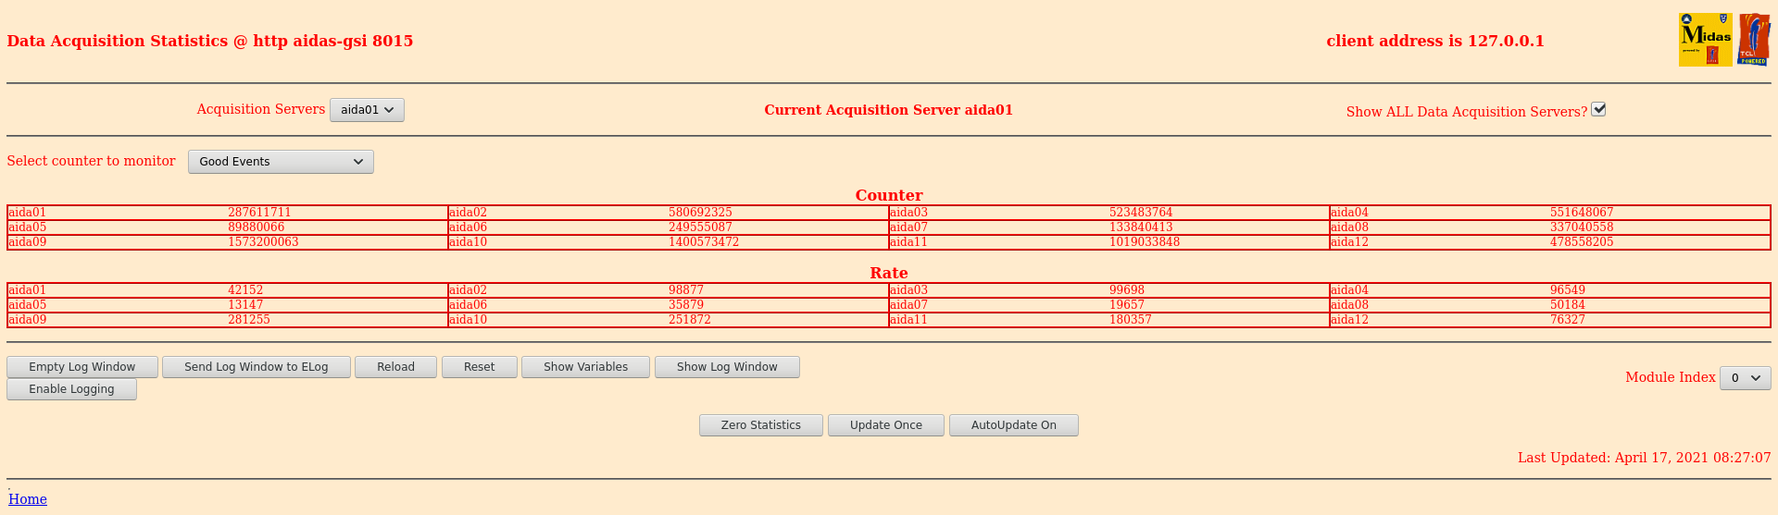Screen dimensions: 1778x515
Task: Click the Reset button
Action: [x=480, y=367]
